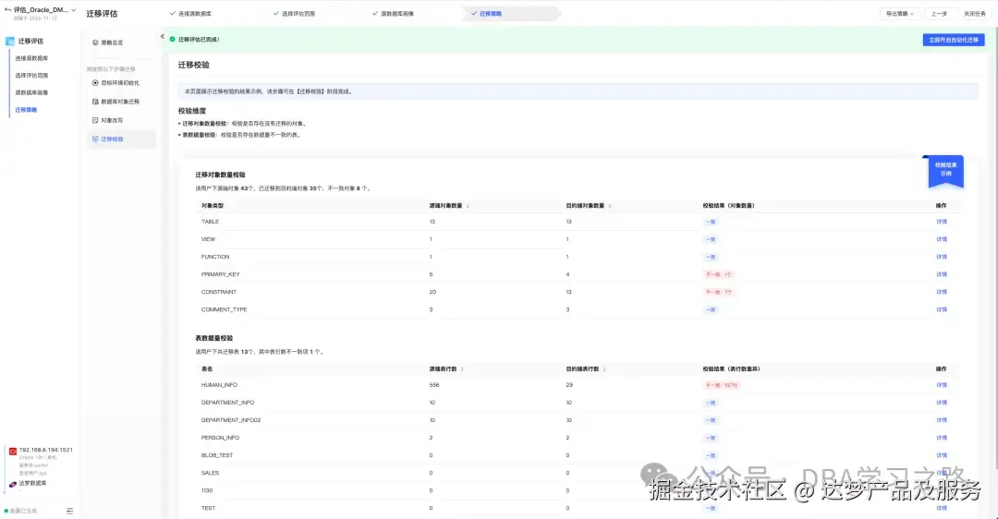Image resolution: width=998 pixels, height=519 pixels.
Task: Expand the 评估_Oracle_DM task name dropdown
Action: 74,10
